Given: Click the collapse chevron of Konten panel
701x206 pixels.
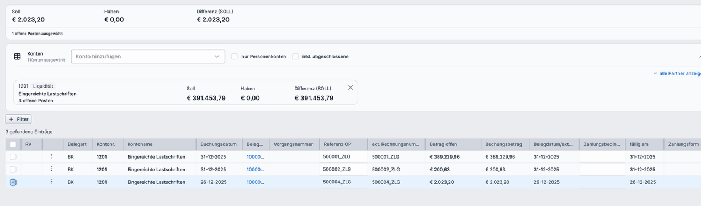Looking at the screenshot, I should click(699, 57).
